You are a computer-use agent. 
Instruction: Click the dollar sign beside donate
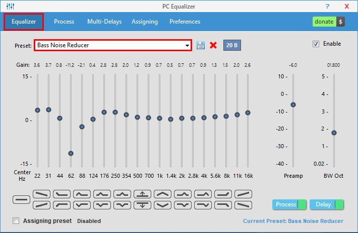tap(341, 22)
